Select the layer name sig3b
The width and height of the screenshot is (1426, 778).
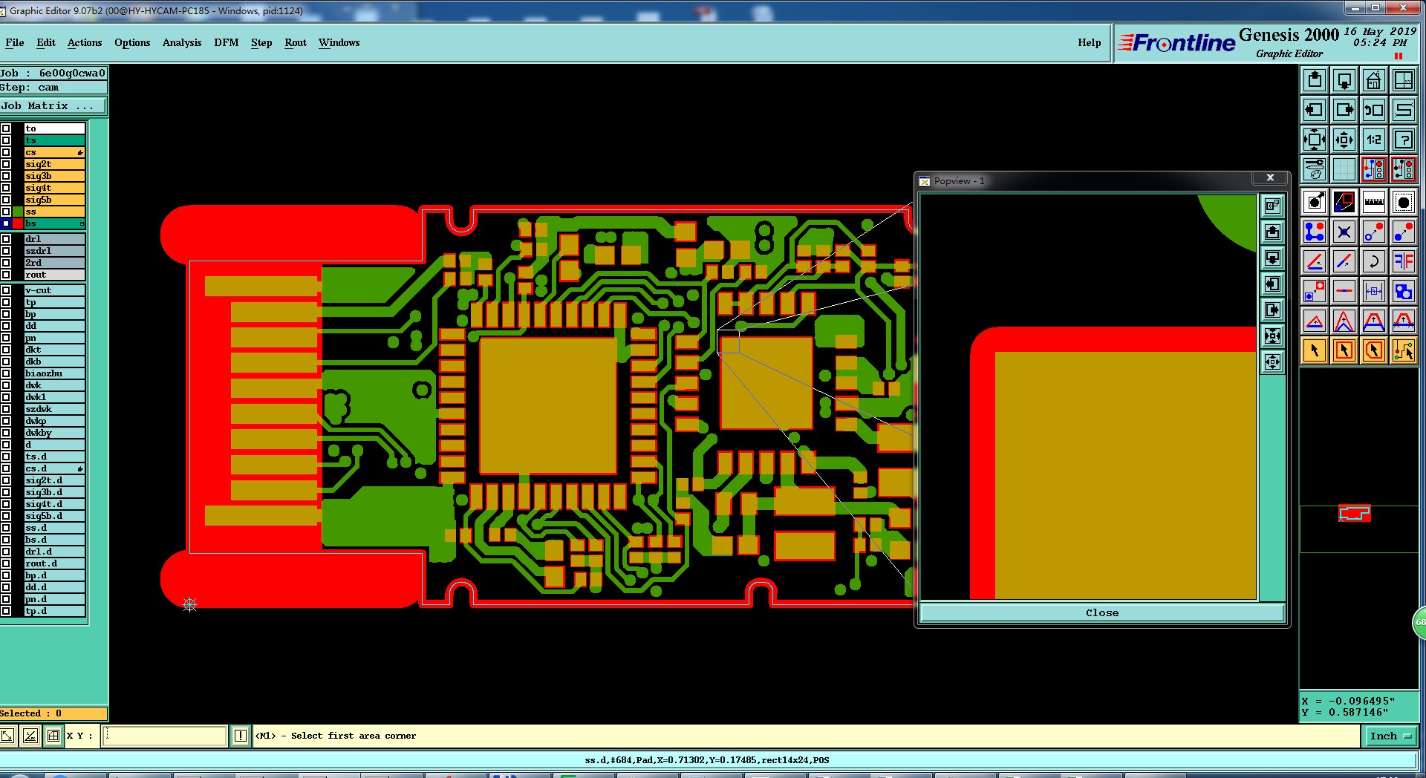click(x=55, y=176)
